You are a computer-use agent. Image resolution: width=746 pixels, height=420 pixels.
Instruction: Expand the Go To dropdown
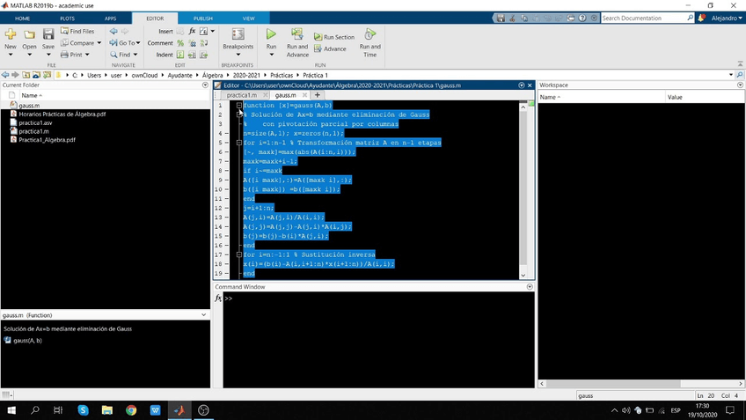[127, 42]
